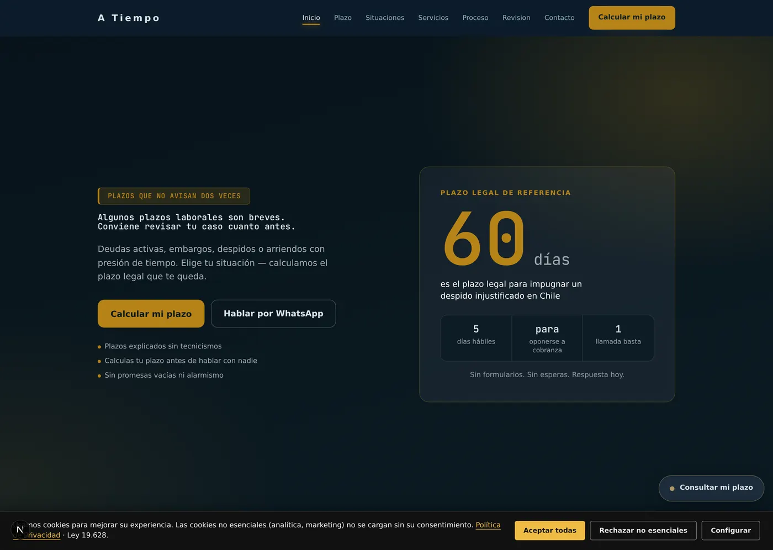The width and height of the screenshot is (773, 550).
Task: Choose Rechazar no esenciales cookies option
Action: pos(643,531)
